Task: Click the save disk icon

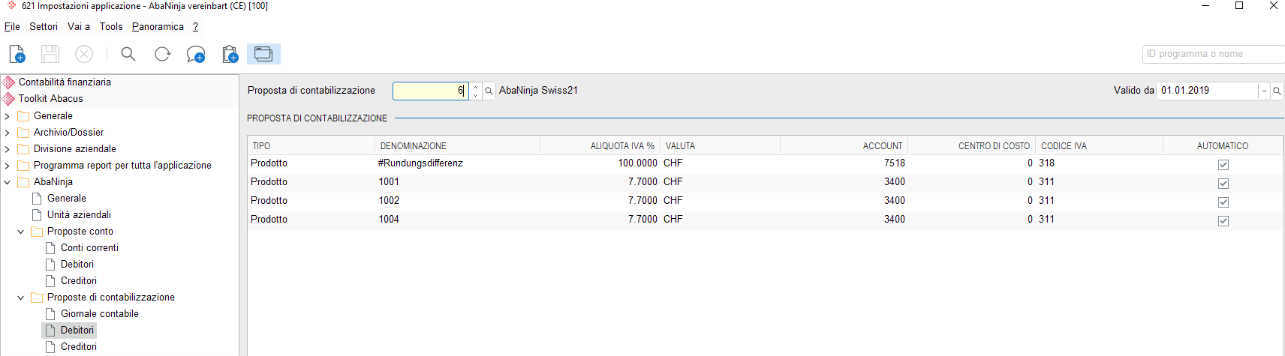Action: click(50, 54)
